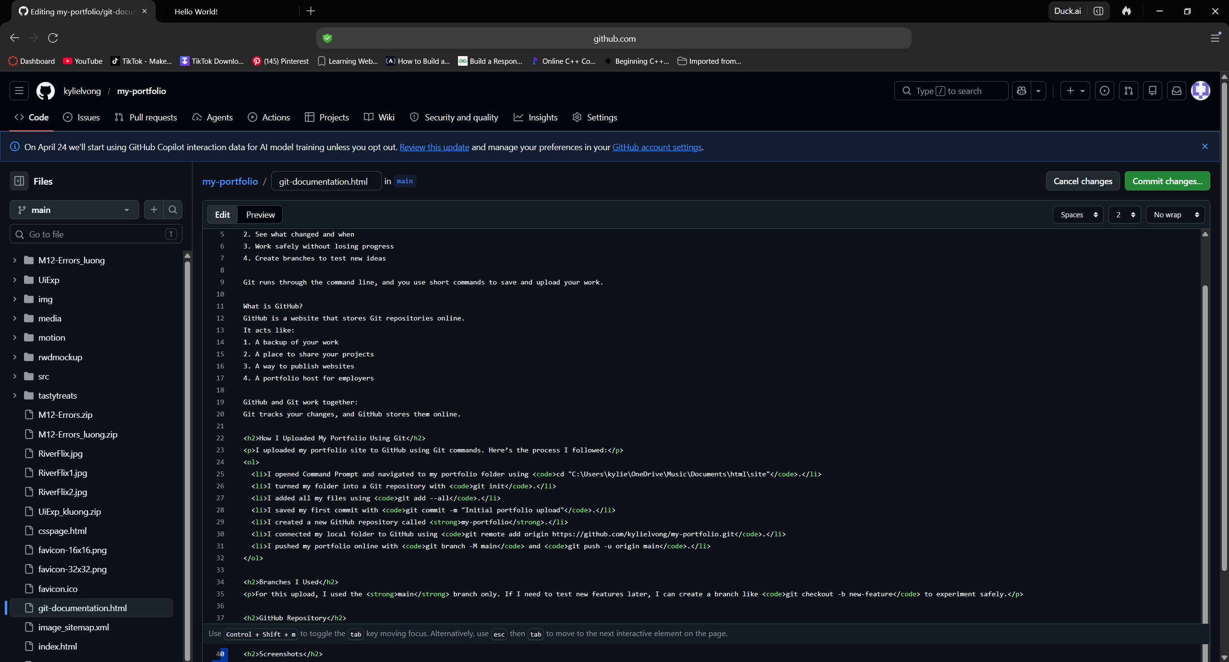Switch to the Preview tab
This screenshot has width=1229, height=662.
point(260,214)
